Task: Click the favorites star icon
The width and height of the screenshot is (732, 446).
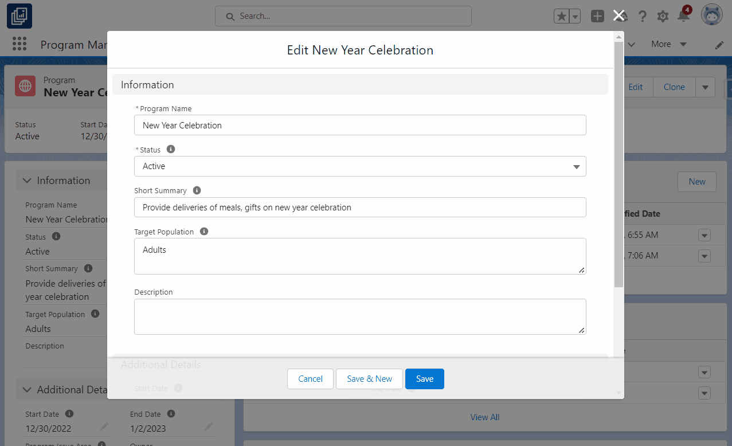Action: tap(563, 16)
